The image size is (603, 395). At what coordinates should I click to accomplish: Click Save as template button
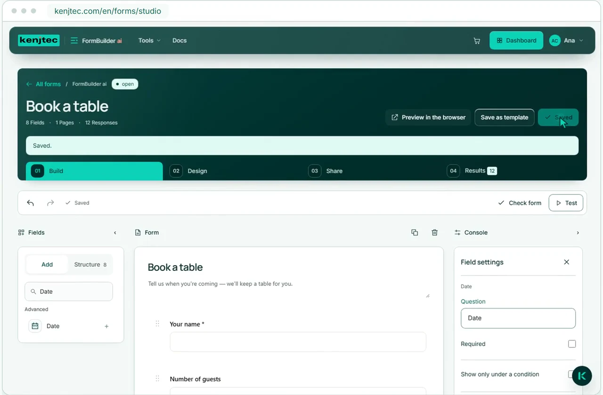(x=504, y=118)
